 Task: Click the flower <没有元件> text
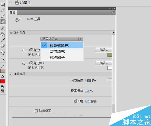pos(36,63)
